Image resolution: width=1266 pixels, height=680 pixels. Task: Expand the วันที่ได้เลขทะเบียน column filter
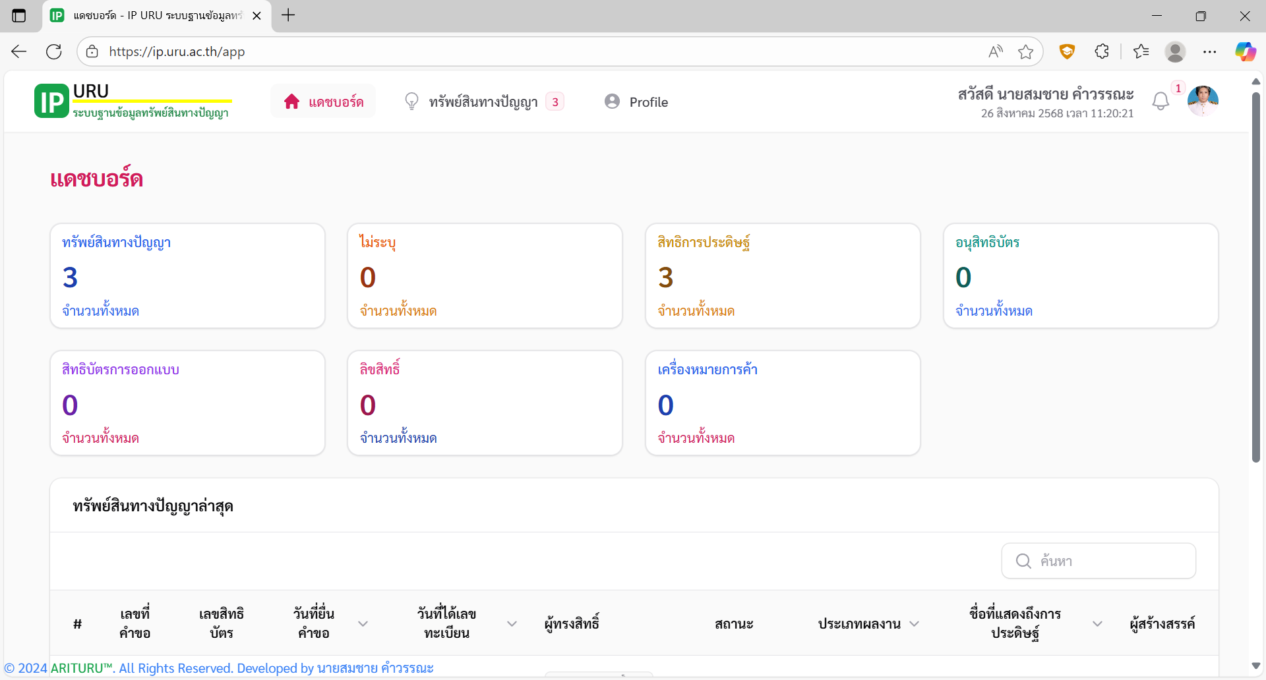[x=512, y=623]
